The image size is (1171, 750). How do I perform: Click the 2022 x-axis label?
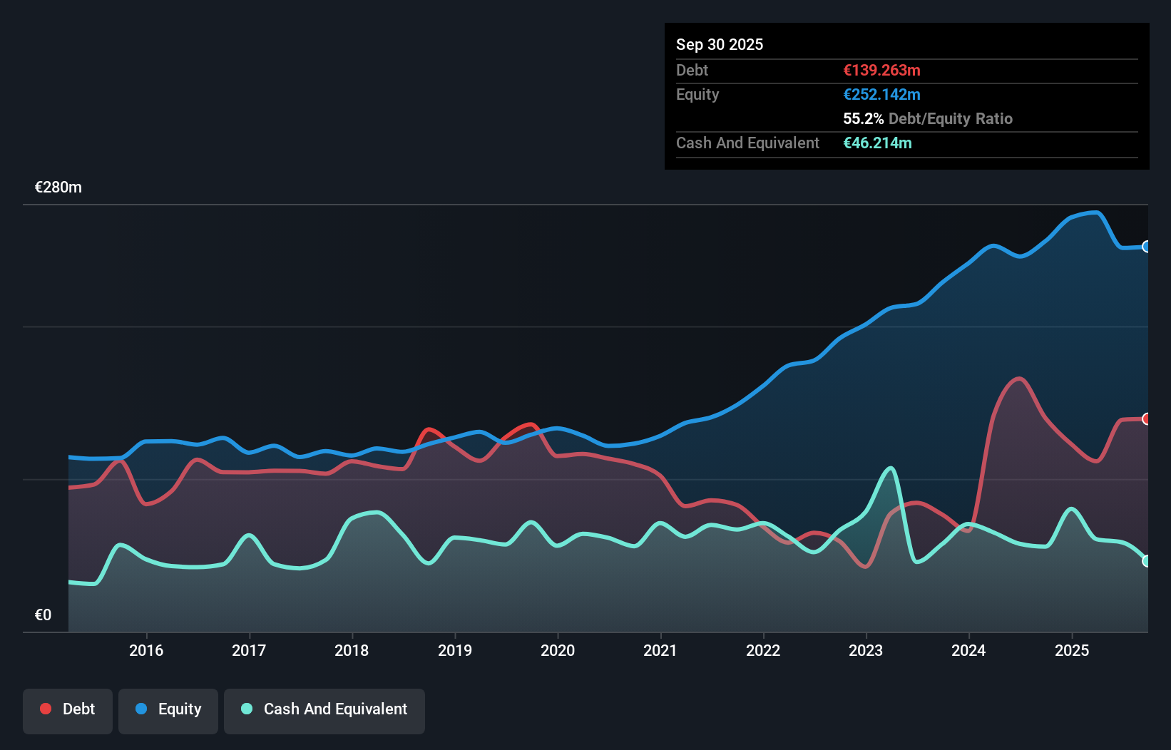point(763,650)
